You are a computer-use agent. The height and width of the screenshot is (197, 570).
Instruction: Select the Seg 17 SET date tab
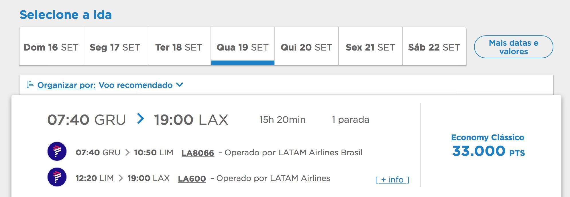[x=115, y=46]
